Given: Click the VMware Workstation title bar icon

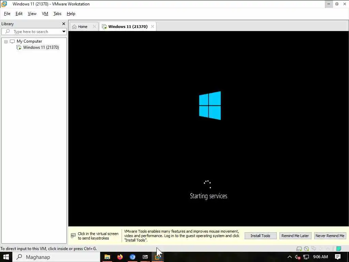Looking at the screenshot, I should point(4,4).
